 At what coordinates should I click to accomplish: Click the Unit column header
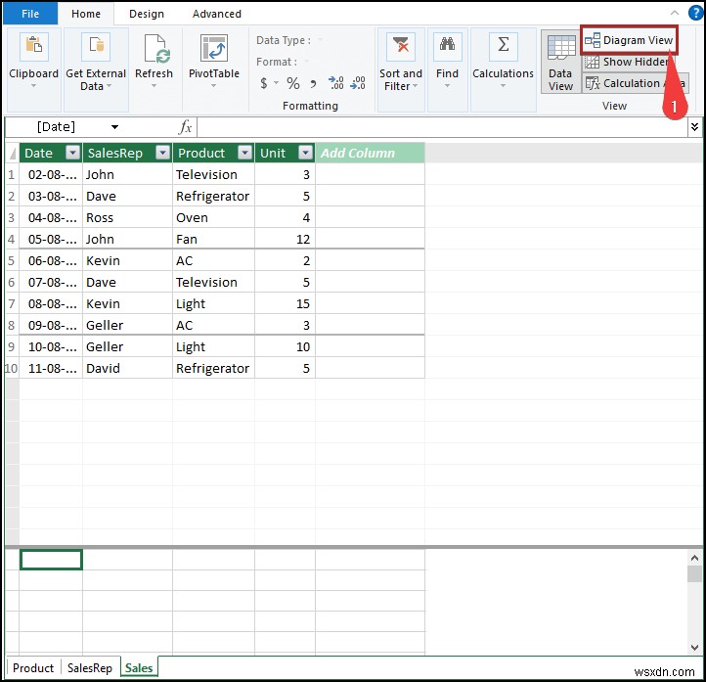(285, 153)
